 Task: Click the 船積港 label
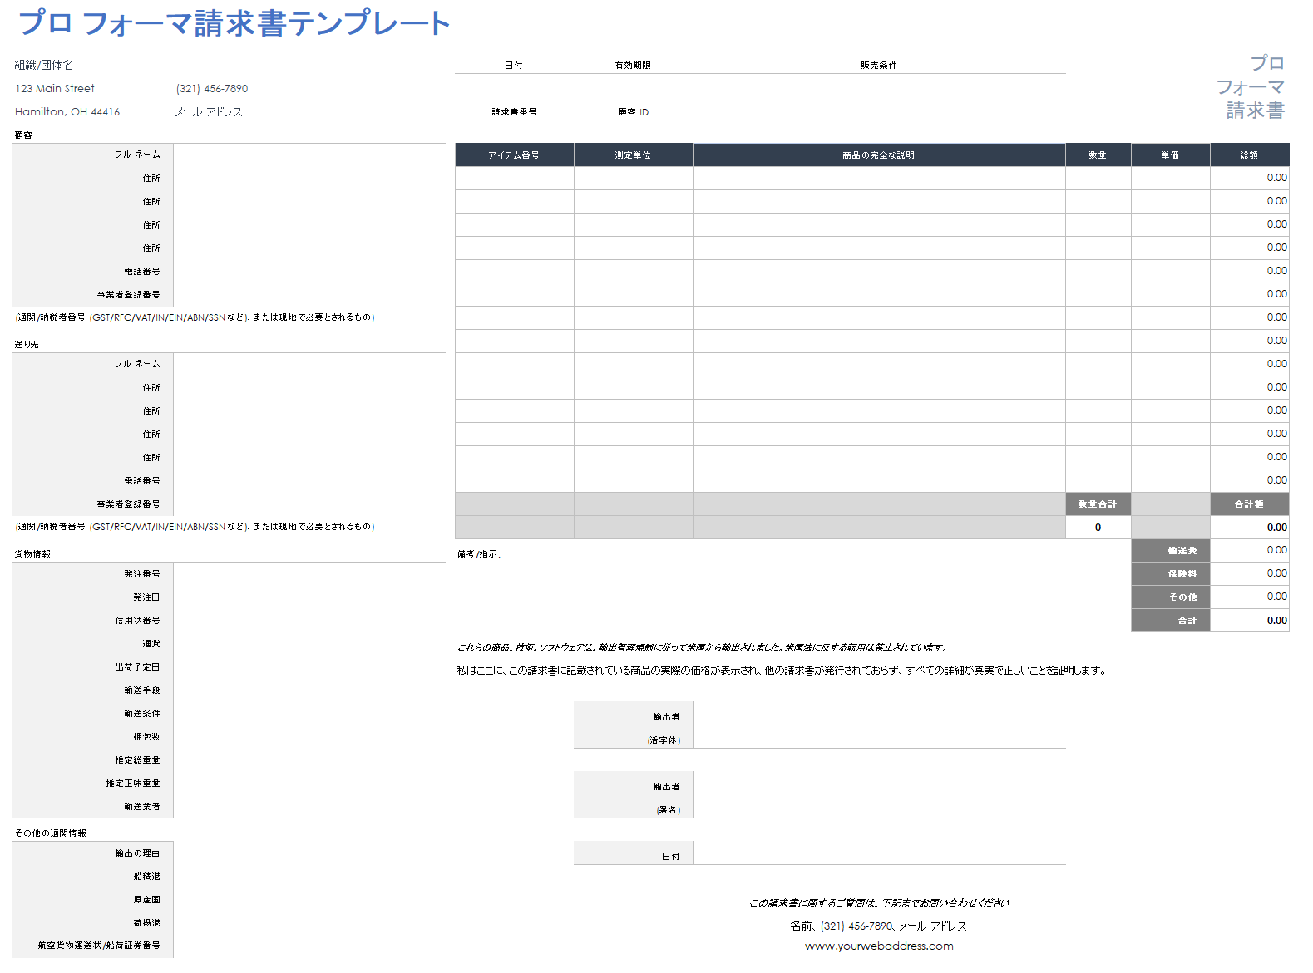146,876
